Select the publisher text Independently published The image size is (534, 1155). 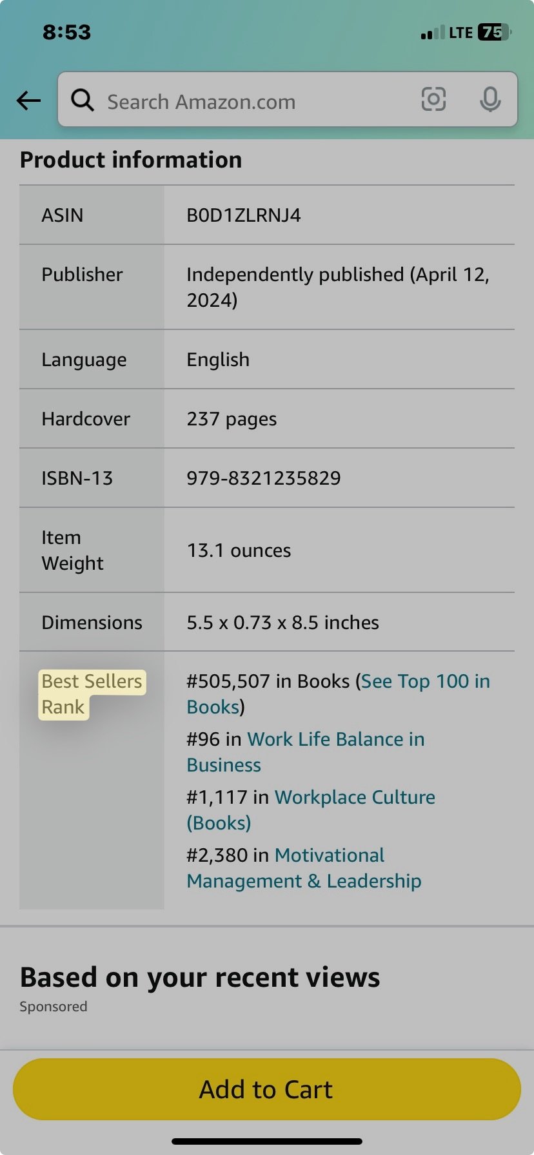[x=295, y=275]
